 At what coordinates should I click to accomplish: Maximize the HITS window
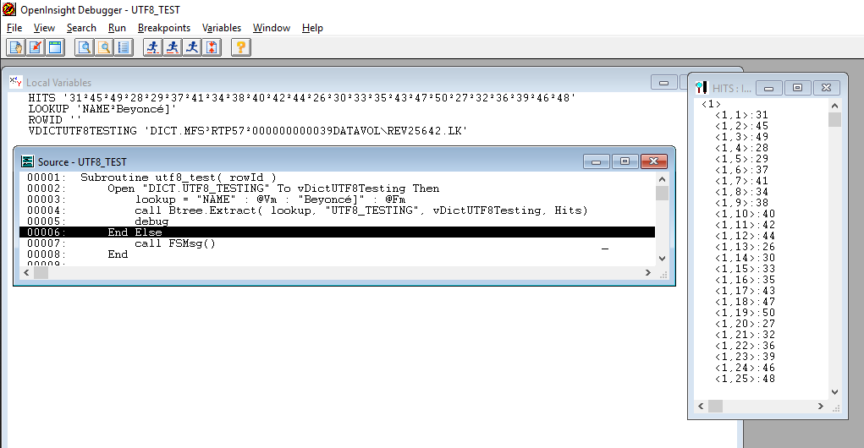coord(797,88)
